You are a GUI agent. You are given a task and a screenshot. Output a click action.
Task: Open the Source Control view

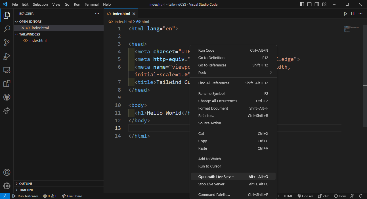(7, 43)
